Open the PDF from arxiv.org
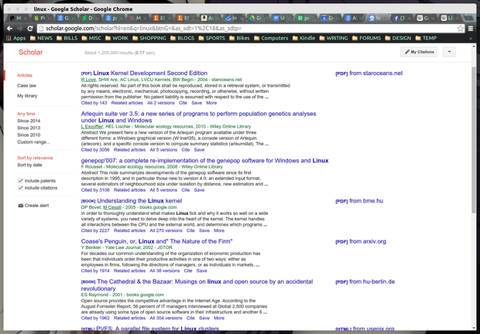 pos(361,241)
